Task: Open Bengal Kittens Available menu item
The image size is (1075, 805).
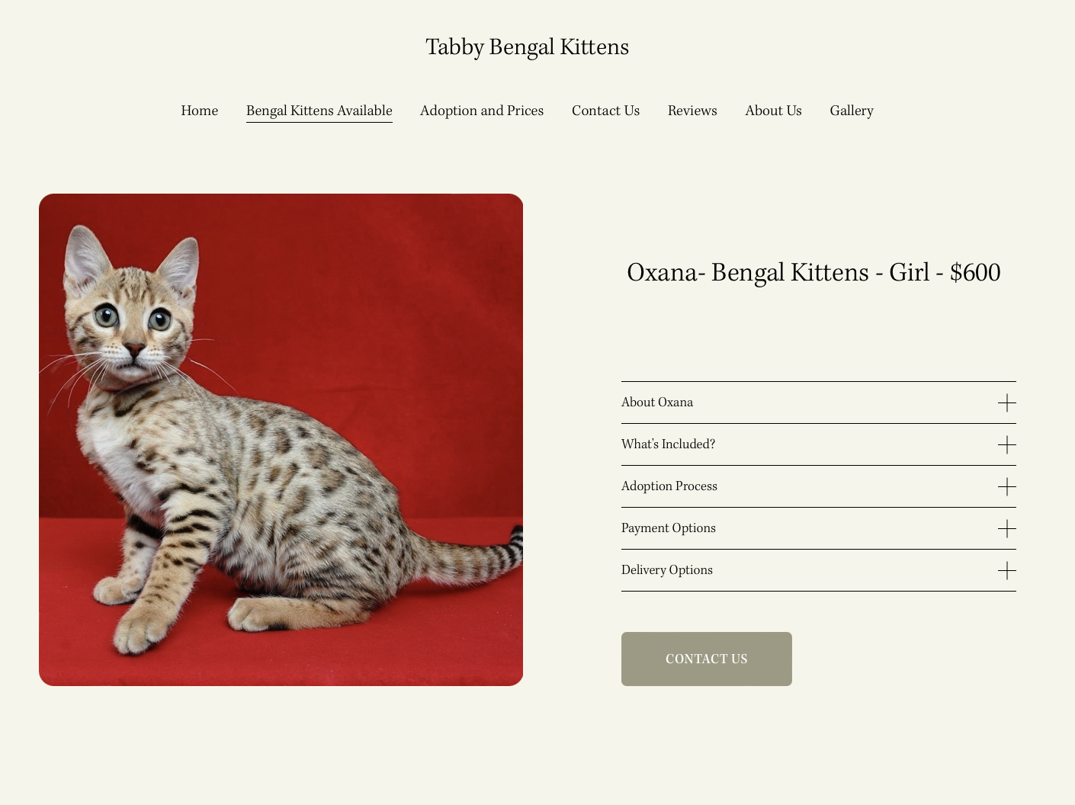Action: (x=319, y=111)
